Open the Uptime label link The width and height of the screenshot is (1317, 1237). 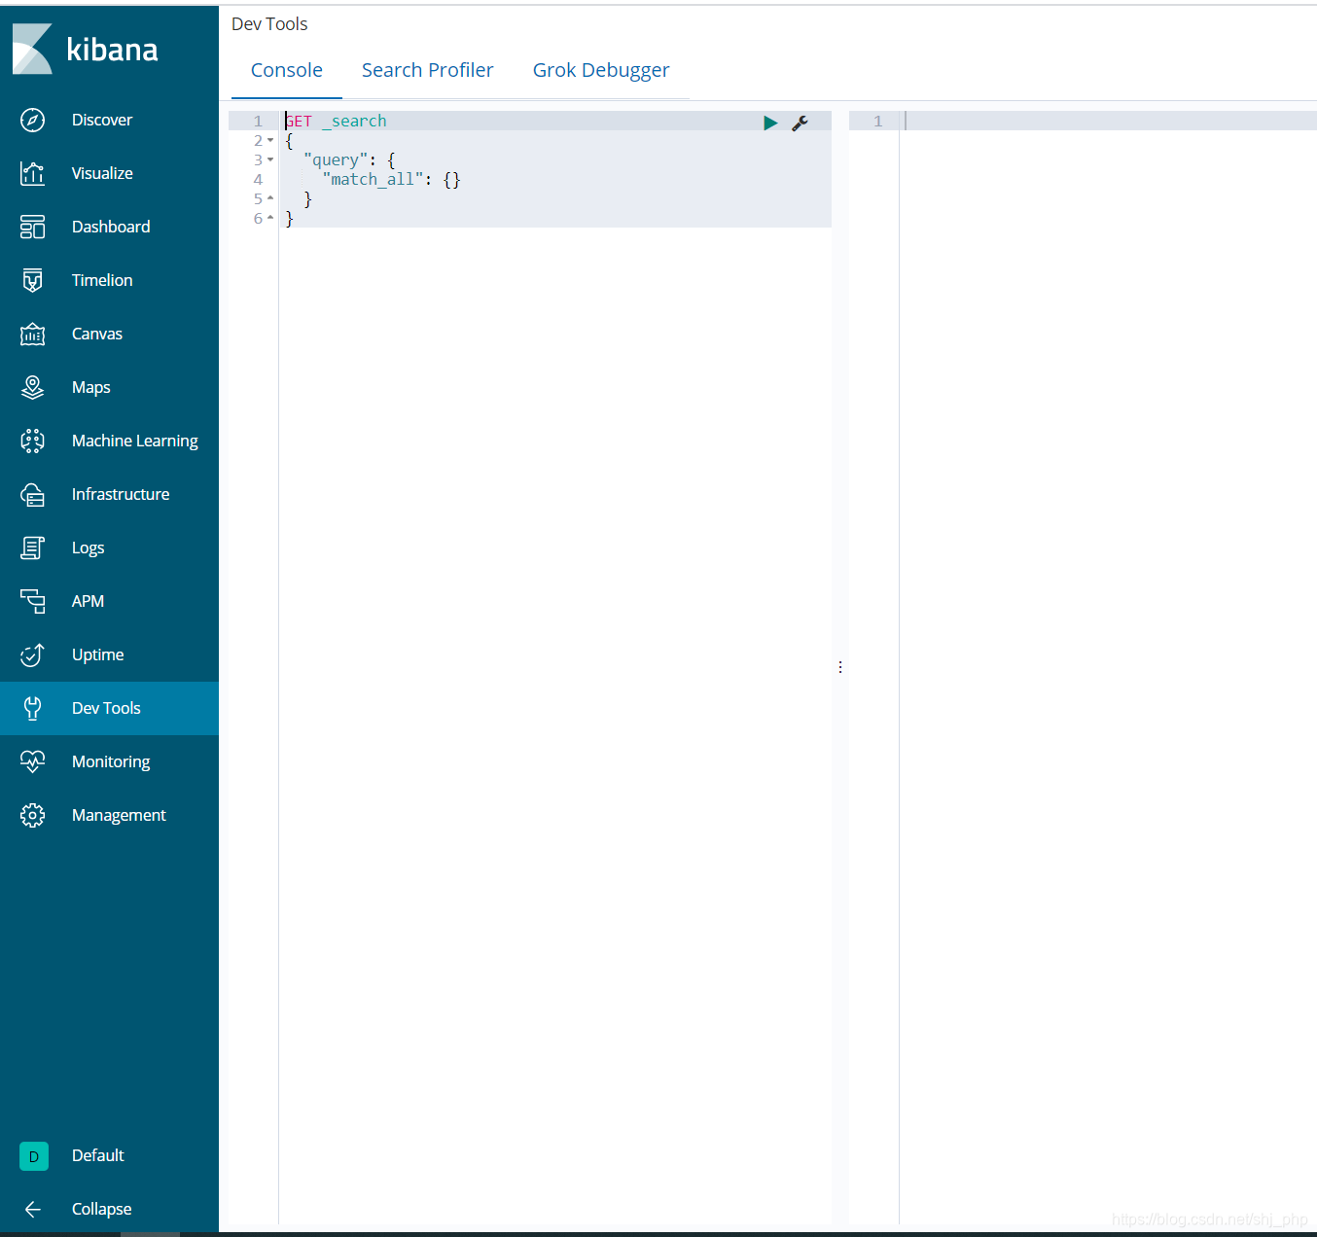pyautogui.click(x=98, y=654)
